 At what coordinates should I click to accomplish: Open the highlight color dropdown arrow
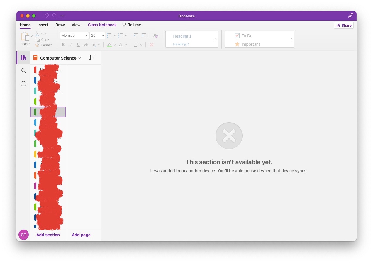(x=115, y=45)
